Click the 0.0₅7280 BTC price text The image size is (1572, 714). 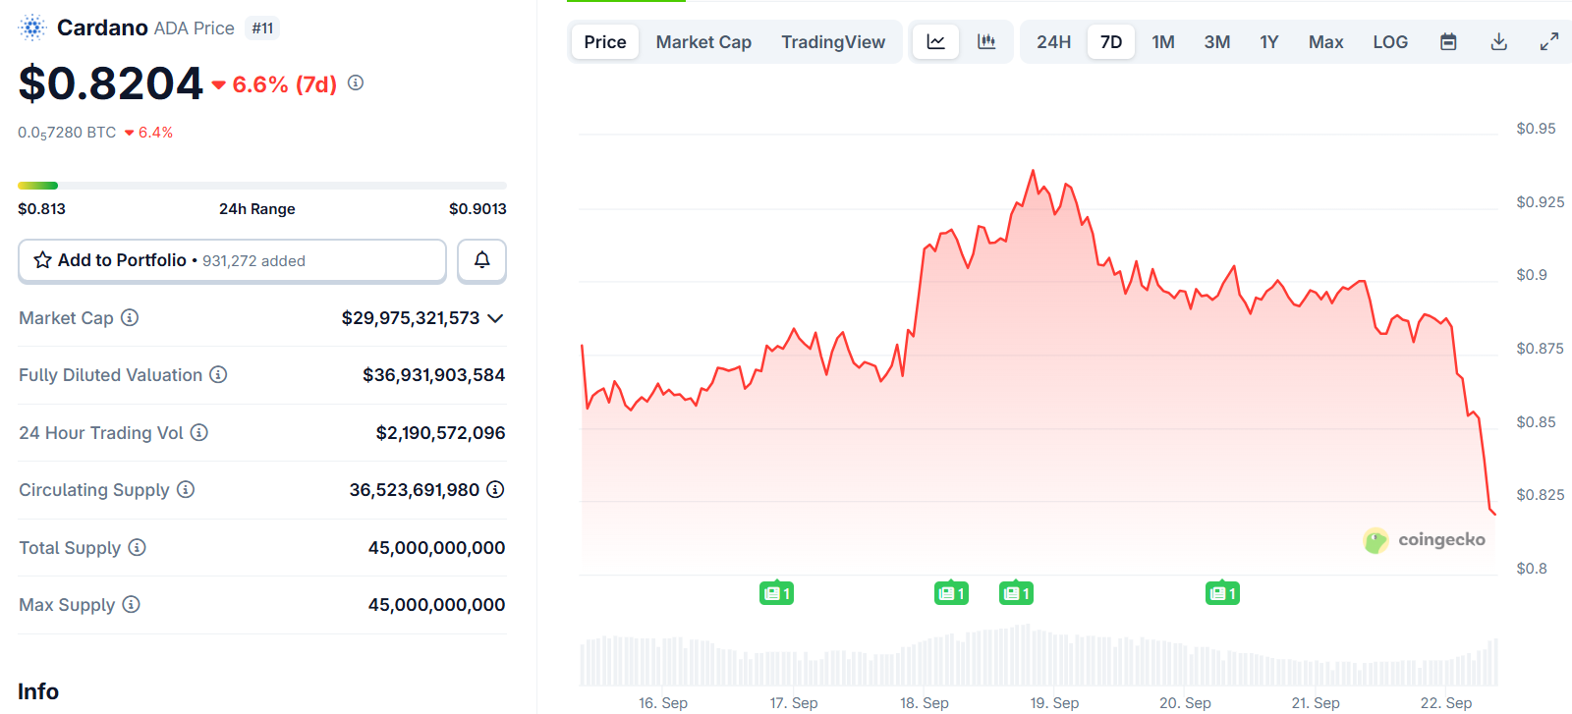click(67, 133)
